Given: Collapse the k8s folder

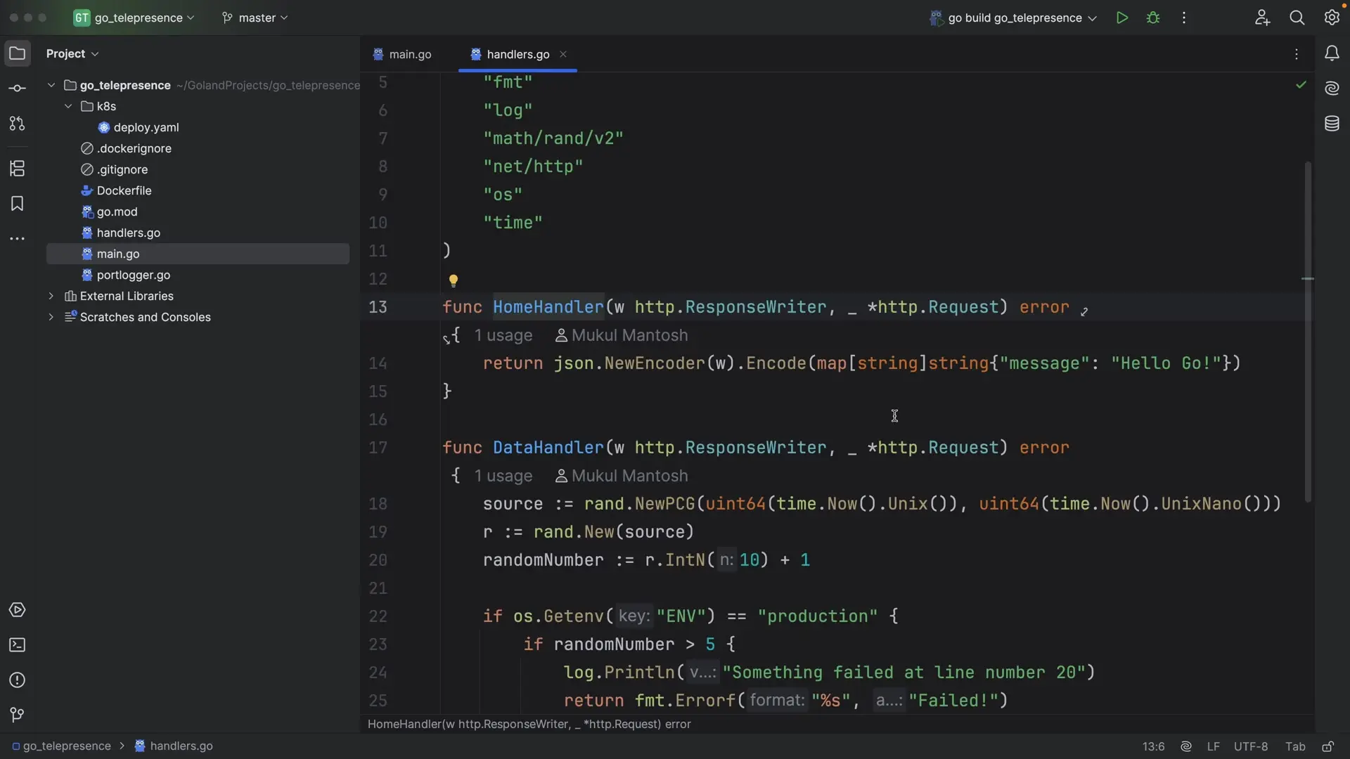Looking at the screenshot, I should [x=68, y=106].
